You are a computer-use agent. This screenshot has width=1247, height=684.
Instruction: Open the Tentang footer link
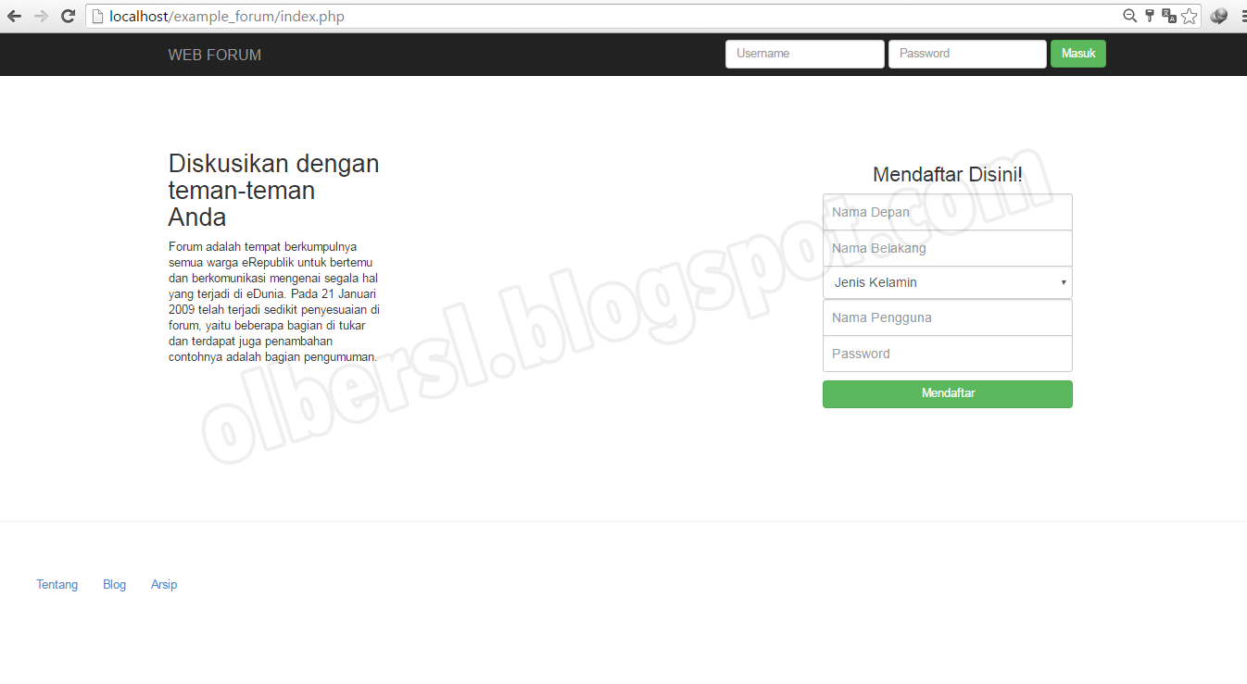pyautogui.click(x=57, y=584)
